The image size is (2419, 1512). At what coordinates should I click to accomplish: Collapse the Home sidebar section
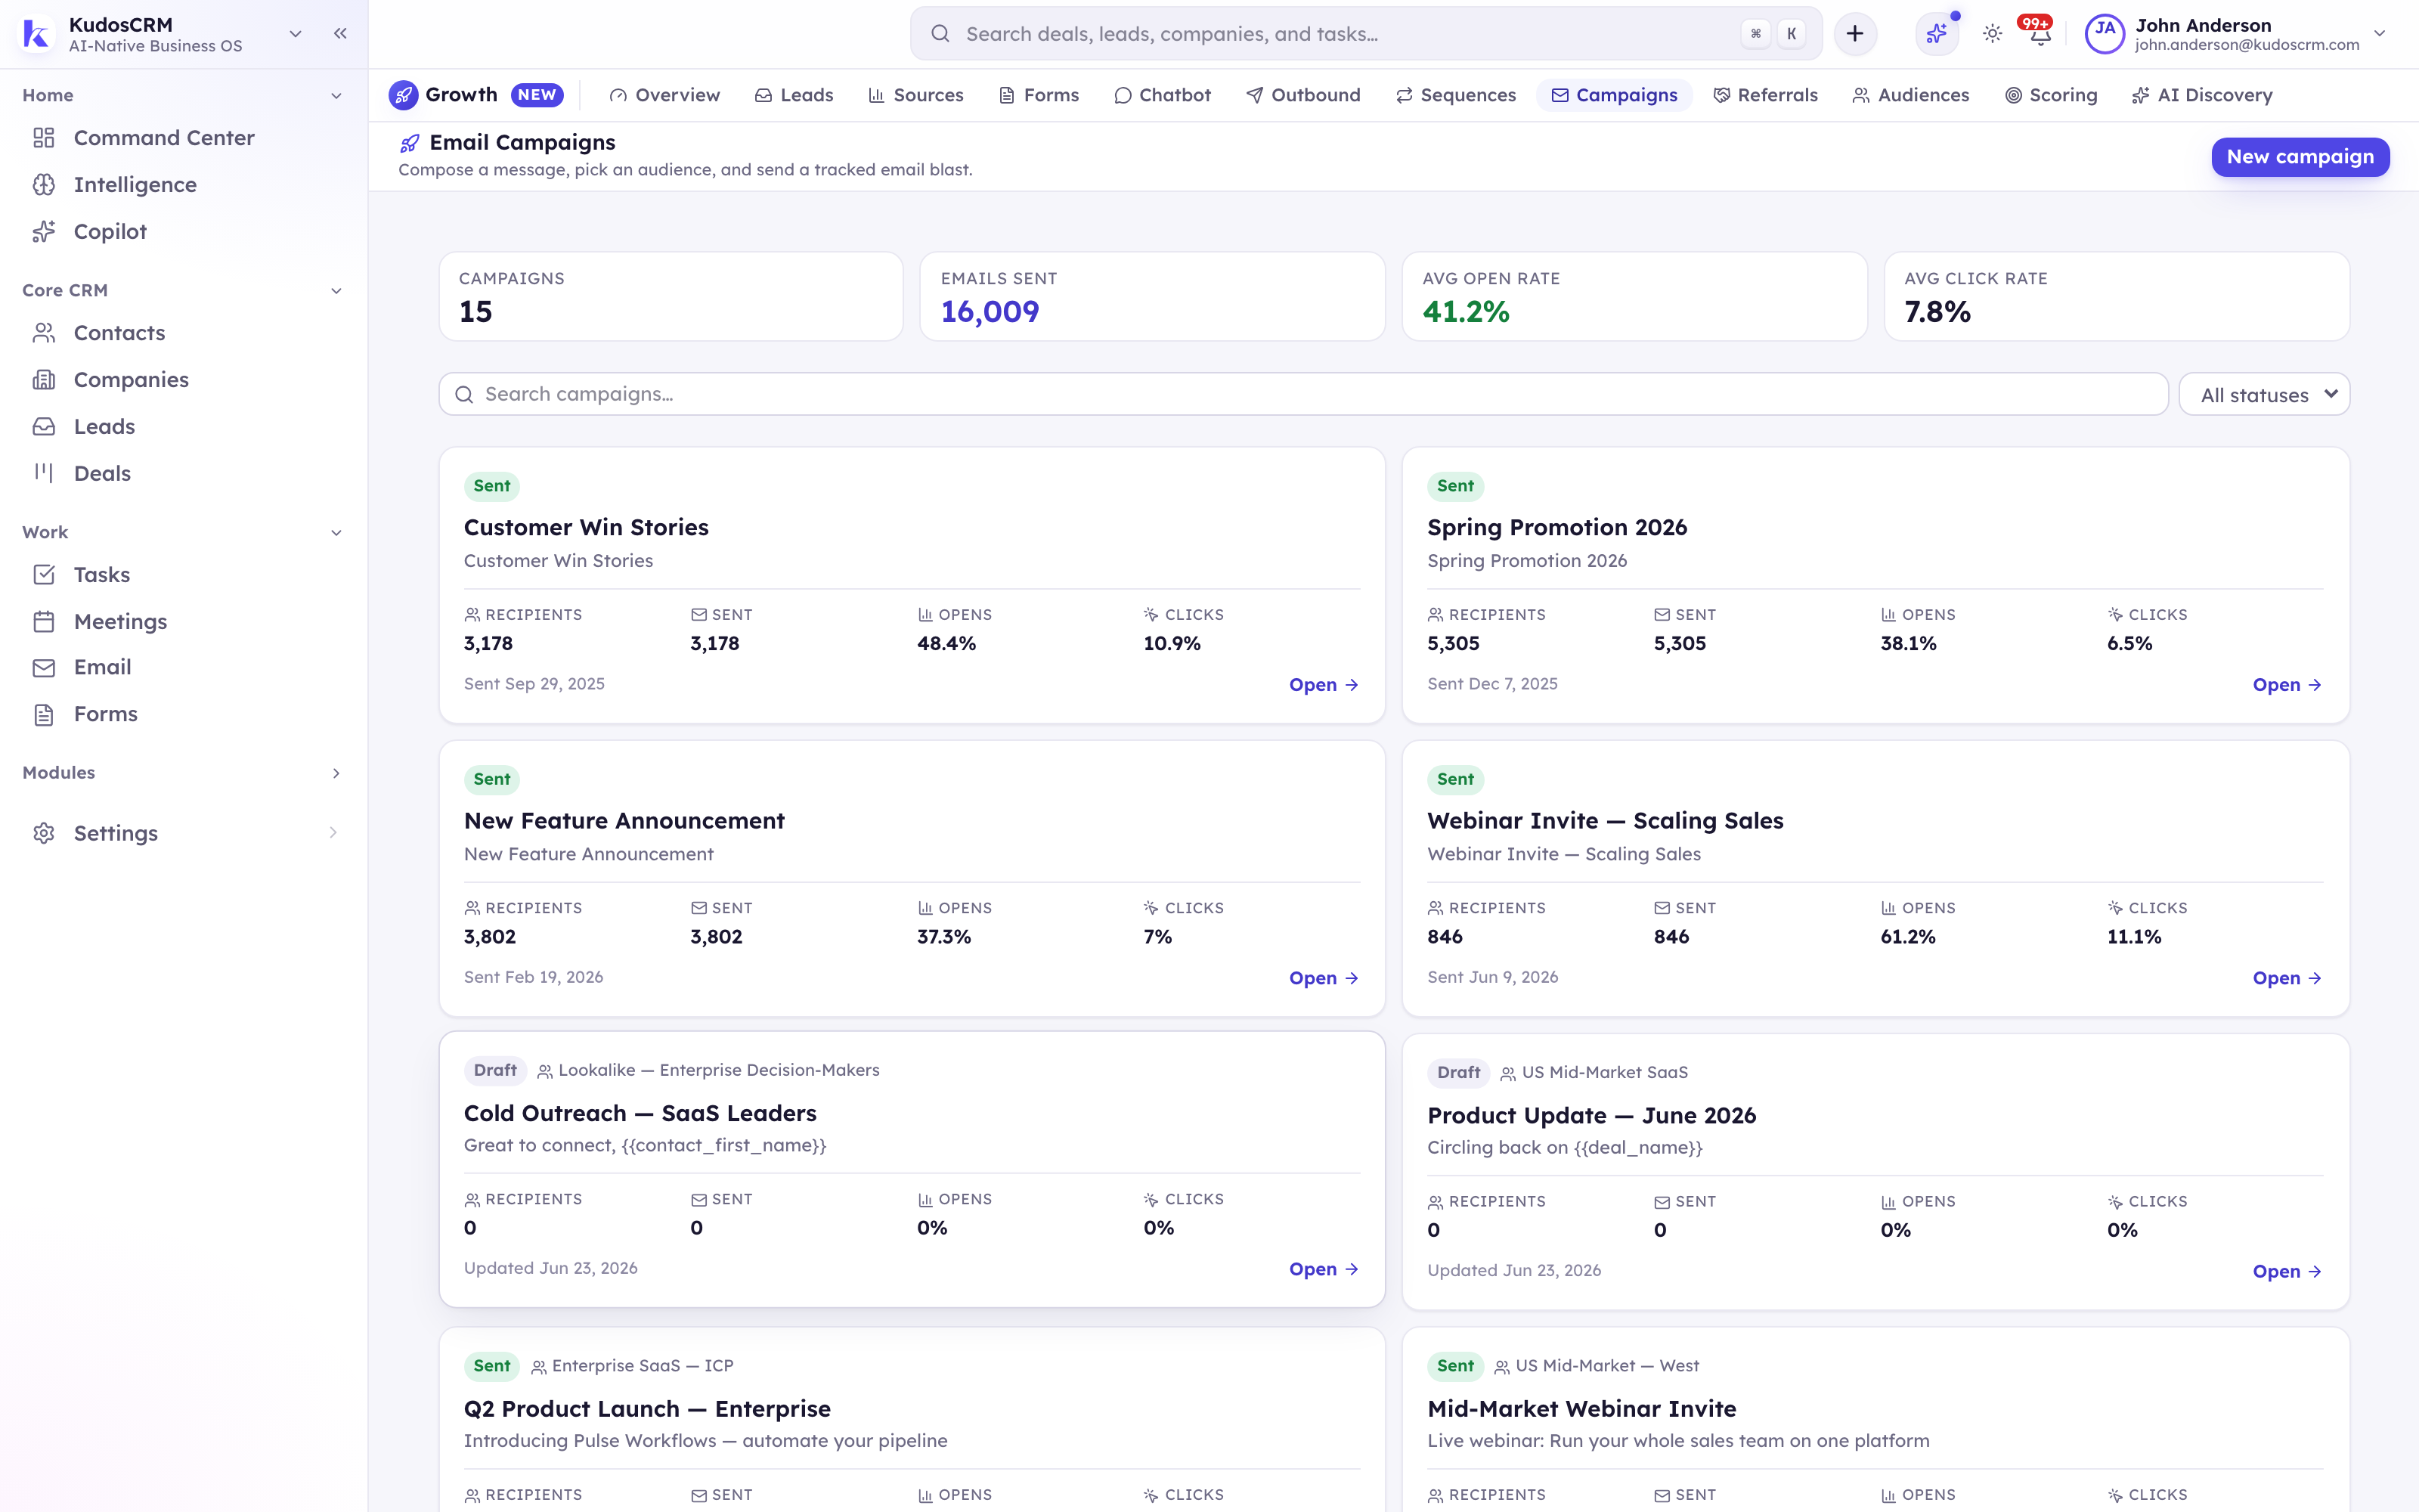(x=336, y=96)
